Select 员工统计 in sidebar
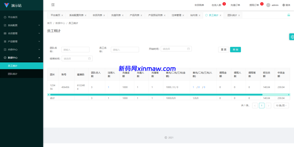The width and height of the screenshot is (294, 147). [22, 66]
